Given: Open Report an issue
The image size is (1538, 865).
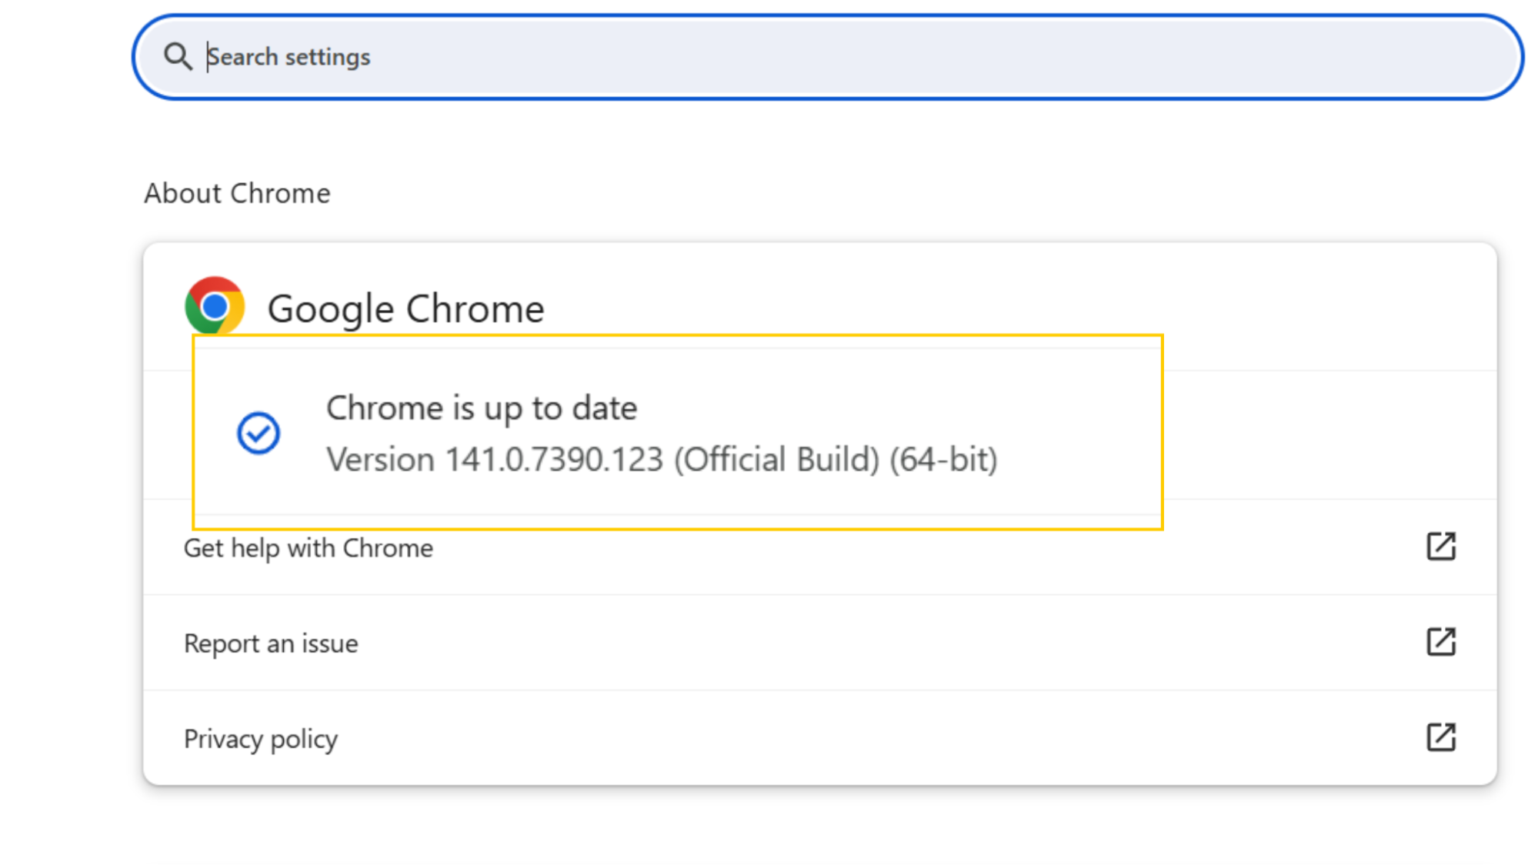Looking at the screenshot, I should pyautogui.click(x=270, y=644).
